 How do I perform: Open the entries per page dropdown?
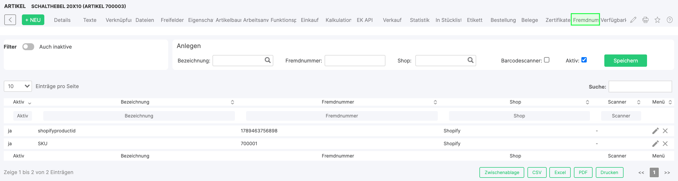point(18,86)
